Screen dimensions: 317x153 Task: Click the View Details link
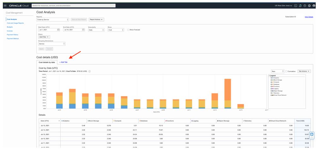[x=309, y=17]
